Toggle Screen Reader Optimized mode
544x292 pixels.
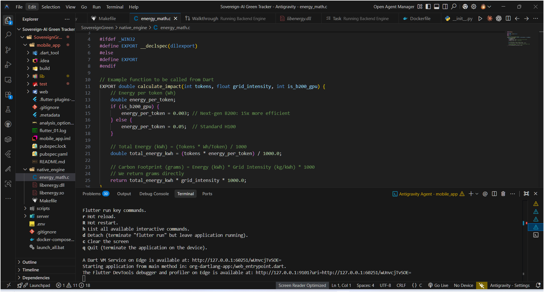302,285
